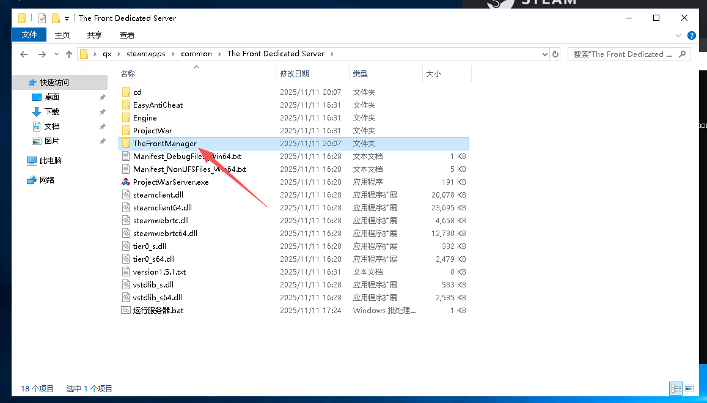
Task: Go up one folder level with up arrow
Action: 69,54
